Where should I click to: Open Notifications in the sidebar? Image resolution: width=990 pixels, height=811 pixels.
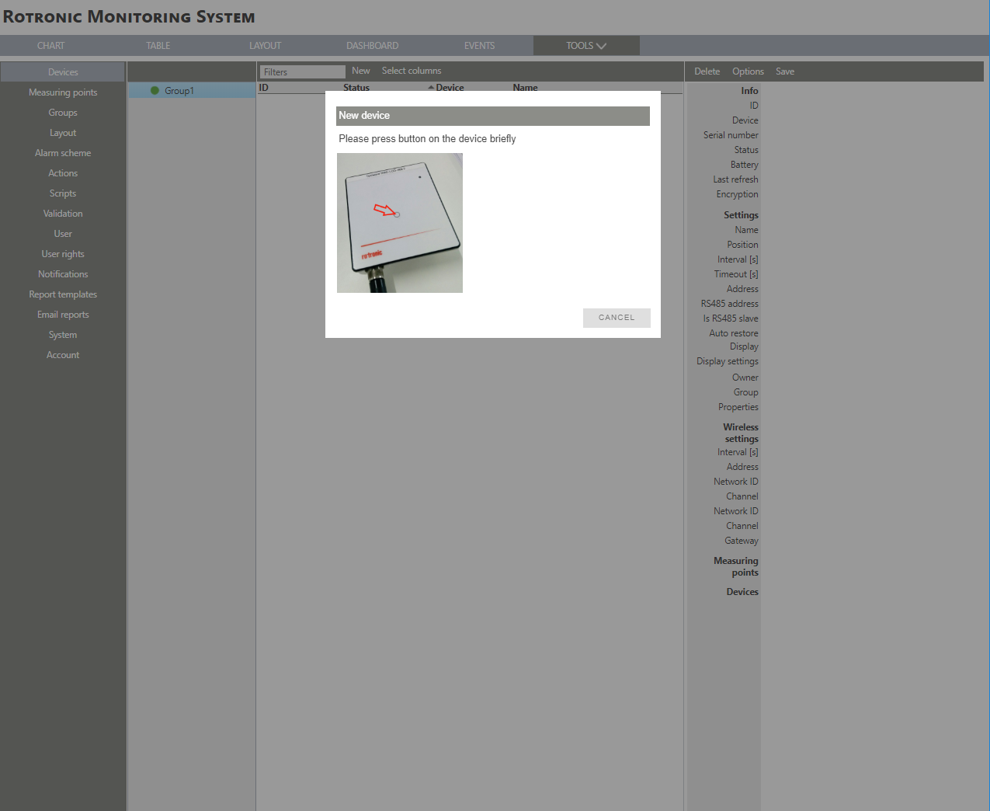tap(63, 274)
